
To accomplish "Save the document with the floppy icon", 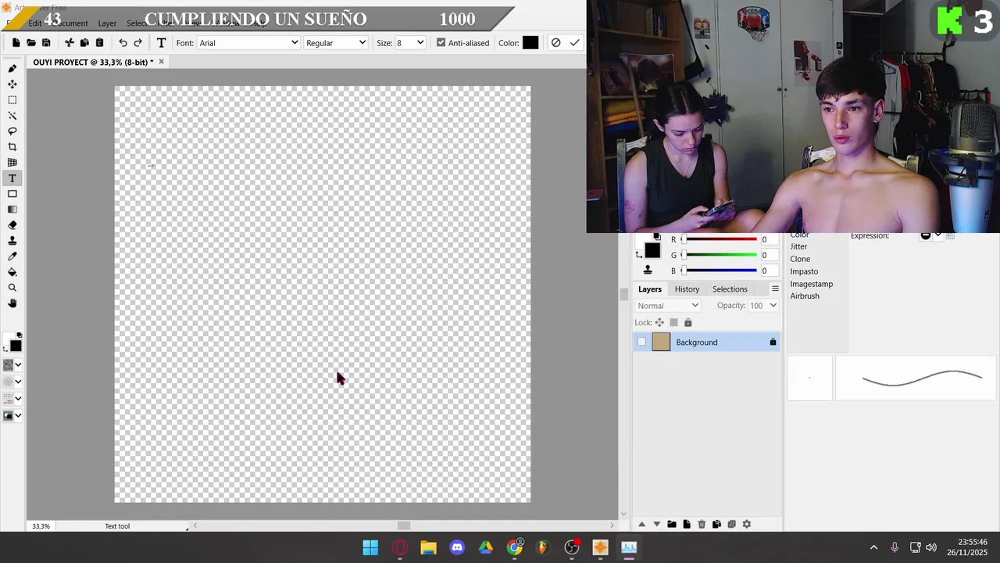I will pos(46,43).
